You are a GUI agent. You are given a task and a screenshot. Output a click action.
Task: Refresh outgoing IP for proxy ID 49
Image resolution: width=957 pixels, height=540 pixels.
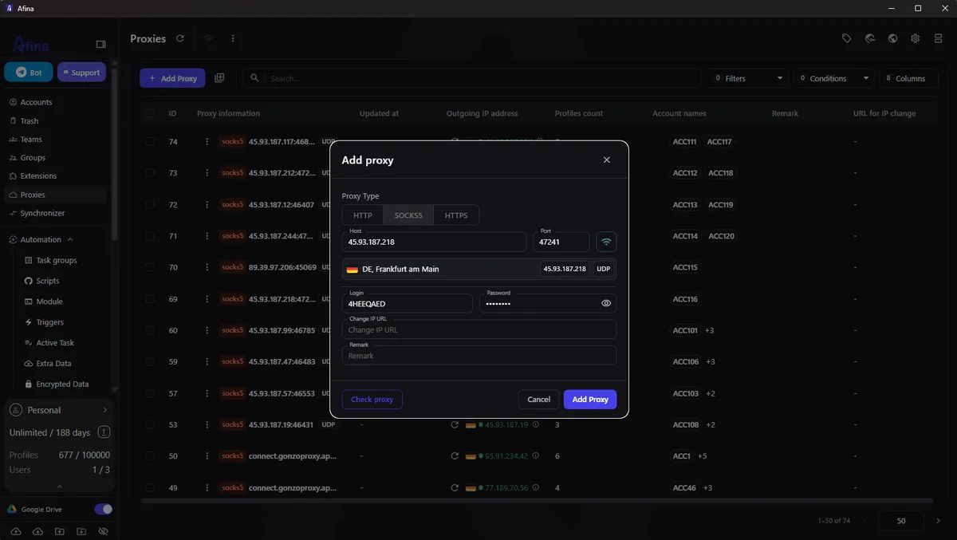[x=455, y=487]
